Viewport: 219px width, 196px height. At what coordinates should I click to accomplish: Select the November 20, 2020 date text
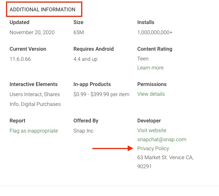pos(32,32)
